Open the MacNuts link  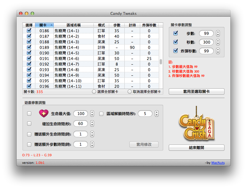click(x=218, y=163)
